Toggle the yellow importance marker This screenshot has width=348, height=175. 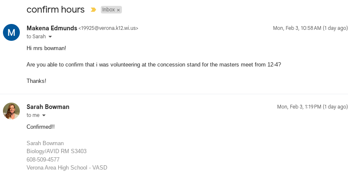[93, 10]
